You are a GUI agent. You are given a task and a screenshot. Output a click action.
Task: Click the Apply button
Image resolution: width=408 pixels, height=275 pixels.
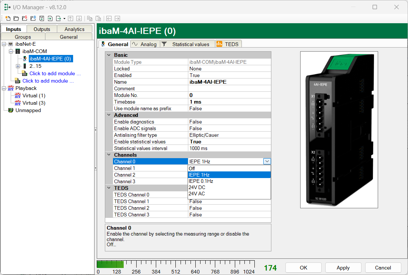click(x=343, y=268)
